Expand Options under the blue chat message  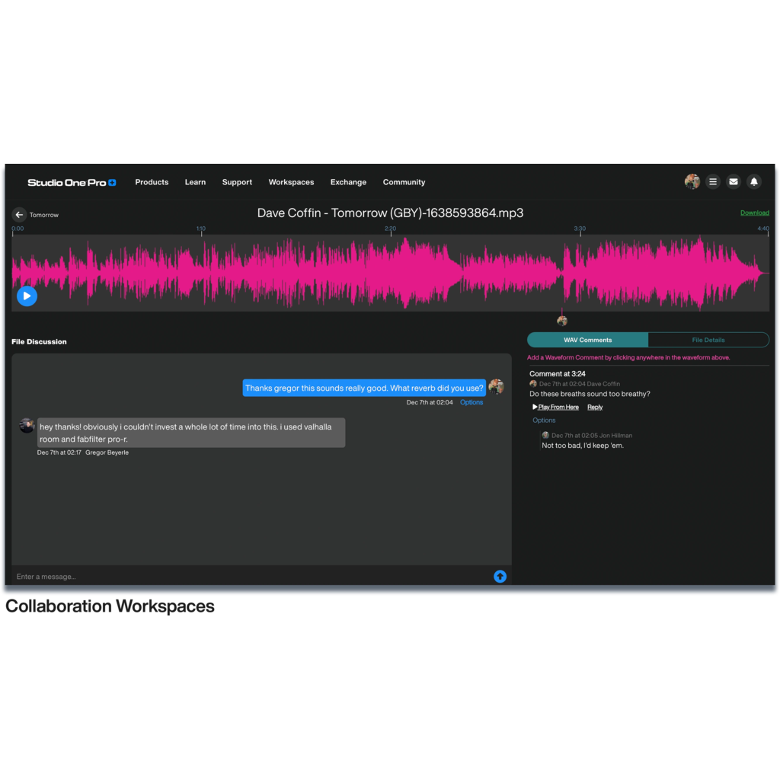(471, 402)
